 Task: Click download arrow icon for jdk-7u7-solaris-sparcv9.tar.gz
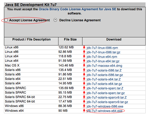click(x=84, y=101)
